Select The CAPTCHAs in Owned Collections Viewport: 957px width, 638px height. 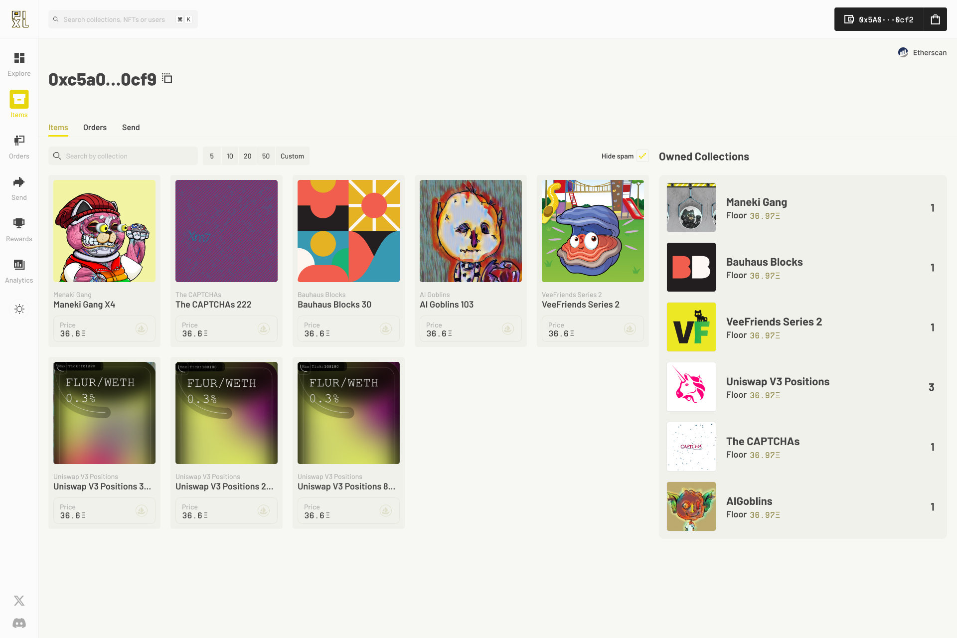802,447
